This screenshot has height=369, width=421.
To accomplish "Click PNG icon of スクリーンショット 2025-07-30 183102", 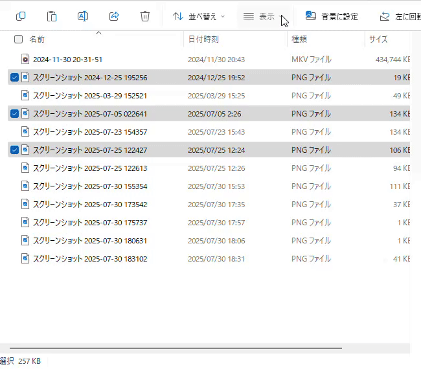I will pos(25,259).
